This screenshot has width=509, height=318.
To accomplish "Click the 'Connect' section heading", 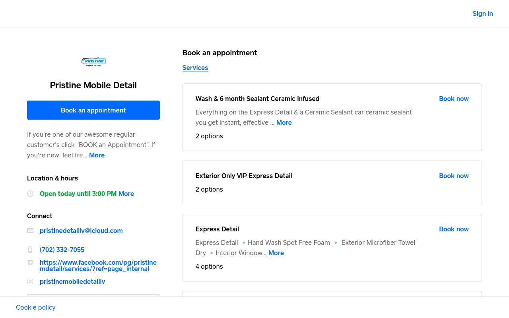I will click(40, 216).
